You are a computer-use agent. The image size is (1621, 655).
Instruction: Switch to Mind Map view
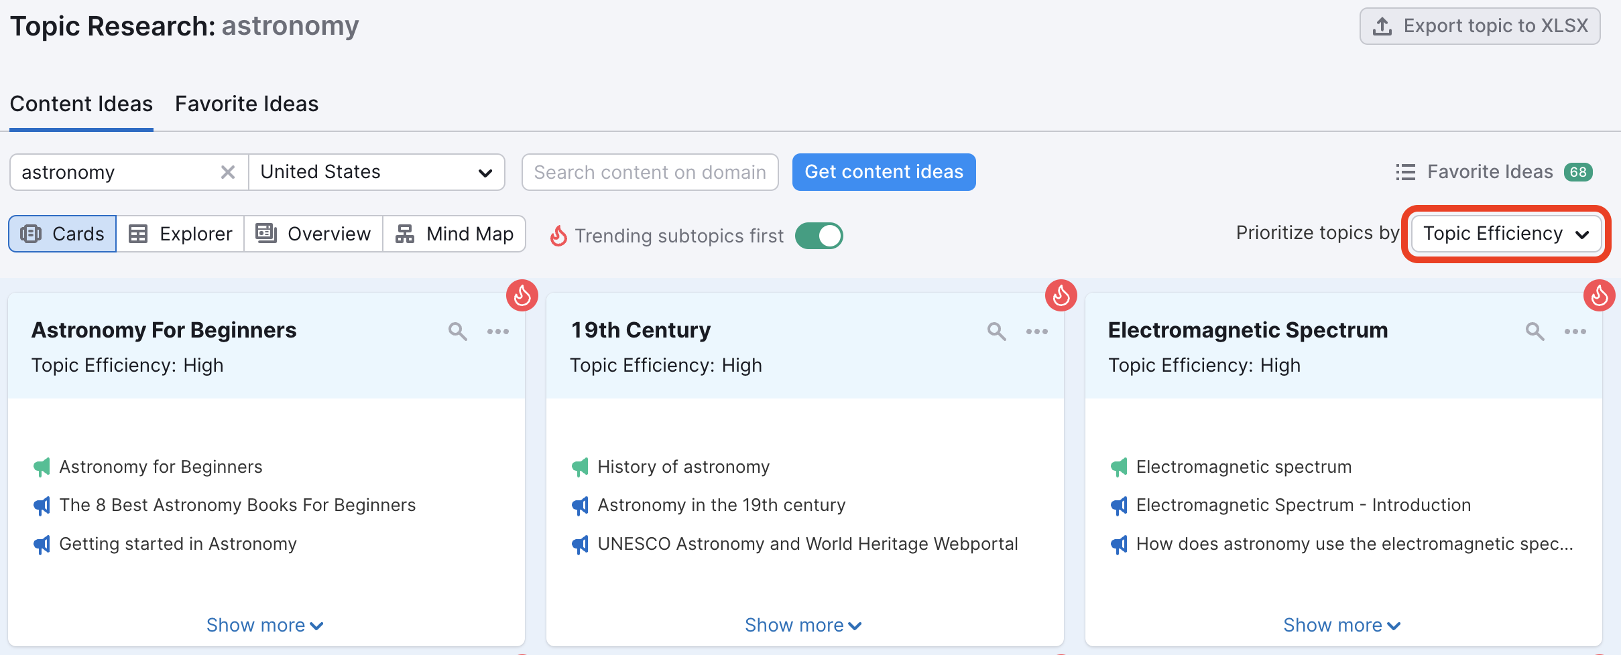(455, 234)
